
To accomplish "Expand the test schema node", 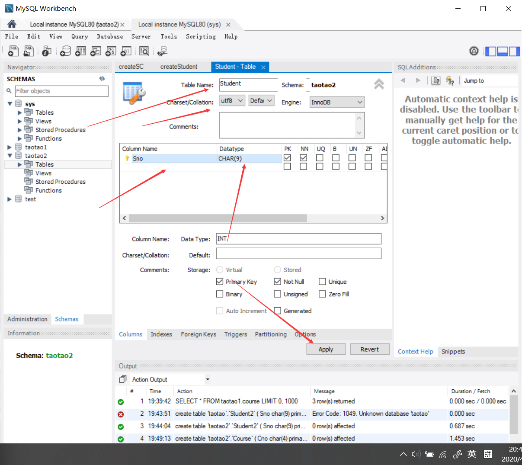I will click(10, 199).
